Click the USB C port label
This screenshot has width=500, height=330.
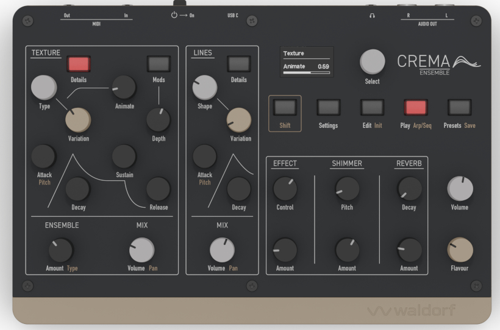click(x=233, y=15)
